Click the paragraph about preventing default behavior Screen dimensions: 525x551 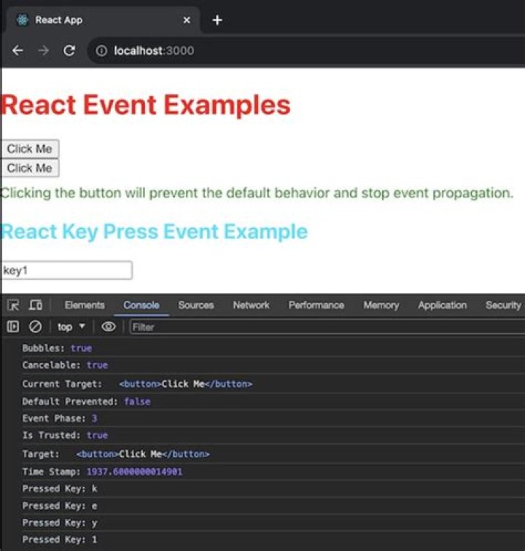click(x=257, y=193)
